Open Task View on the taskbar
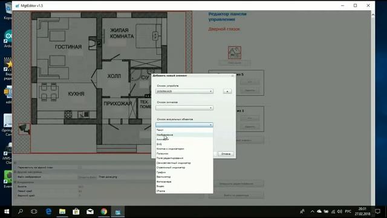 [x=34, y=211]
